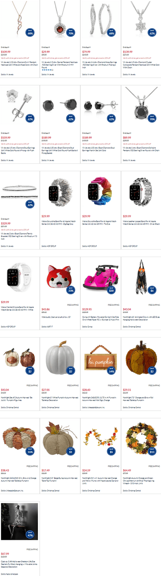This screenshot has height=576, width=161.
Task: Open the Northlight Beige Burlap Pumpkin title link
Action: click(59, 479)
